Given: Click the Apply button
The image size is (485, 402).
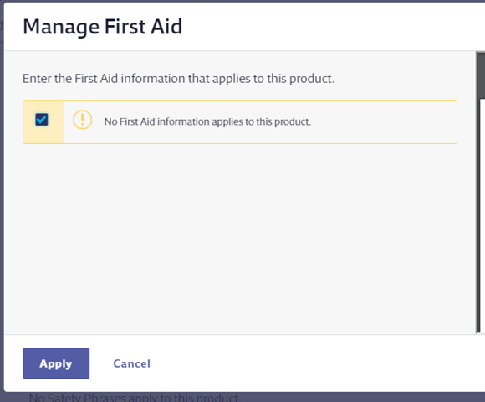Looking at the screenshot, I should tap(56, 363).
